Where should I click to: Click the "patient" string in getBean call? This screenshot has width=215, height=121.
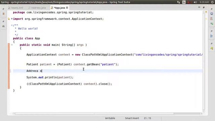[108, 64]
